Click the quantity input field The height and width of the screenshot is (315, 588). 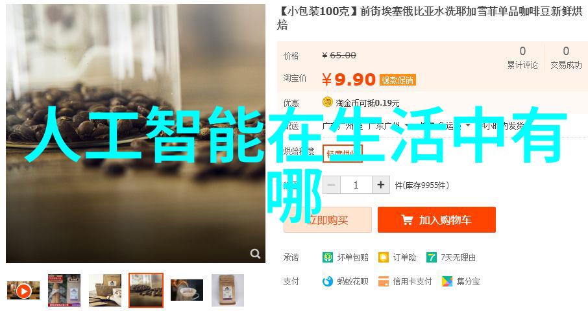[x=356, y=185]
